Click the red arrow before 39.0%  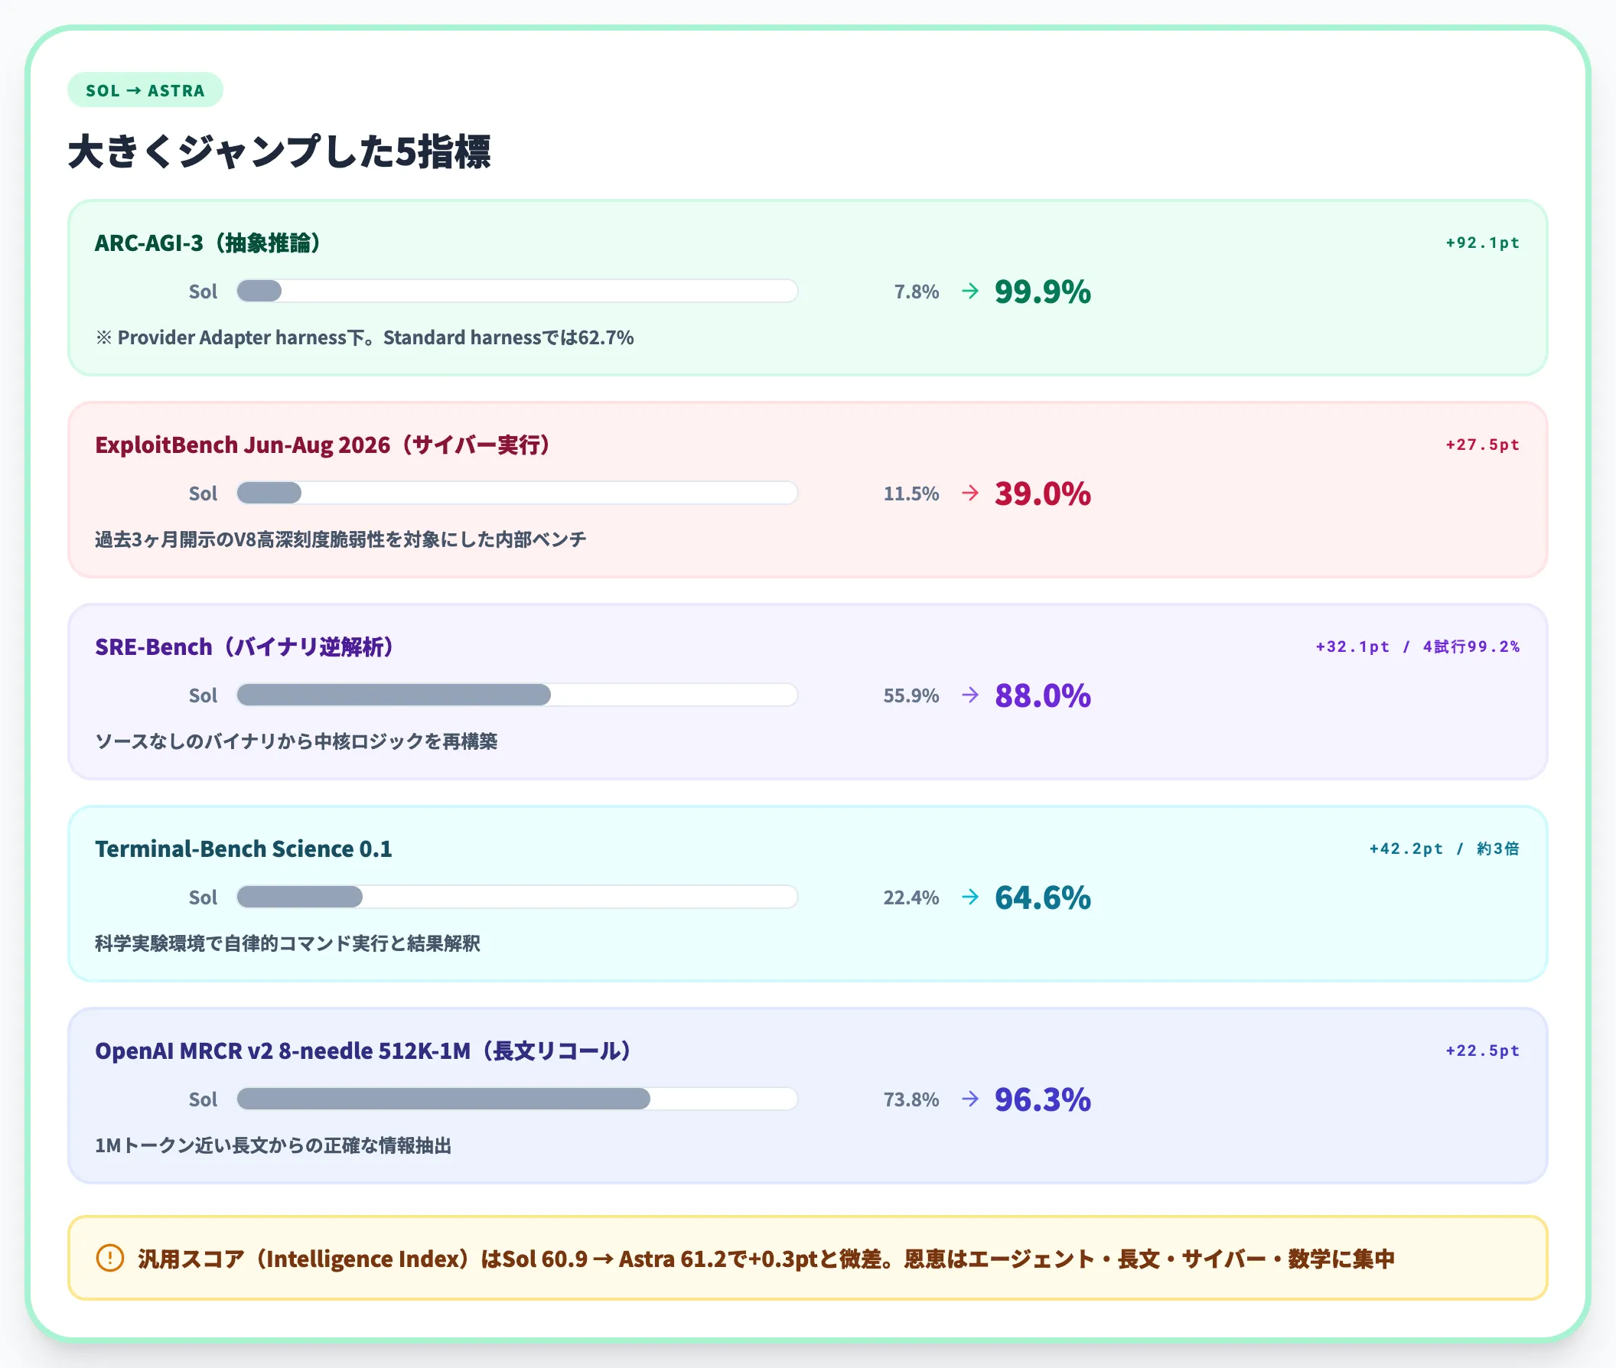click(969, 493)
